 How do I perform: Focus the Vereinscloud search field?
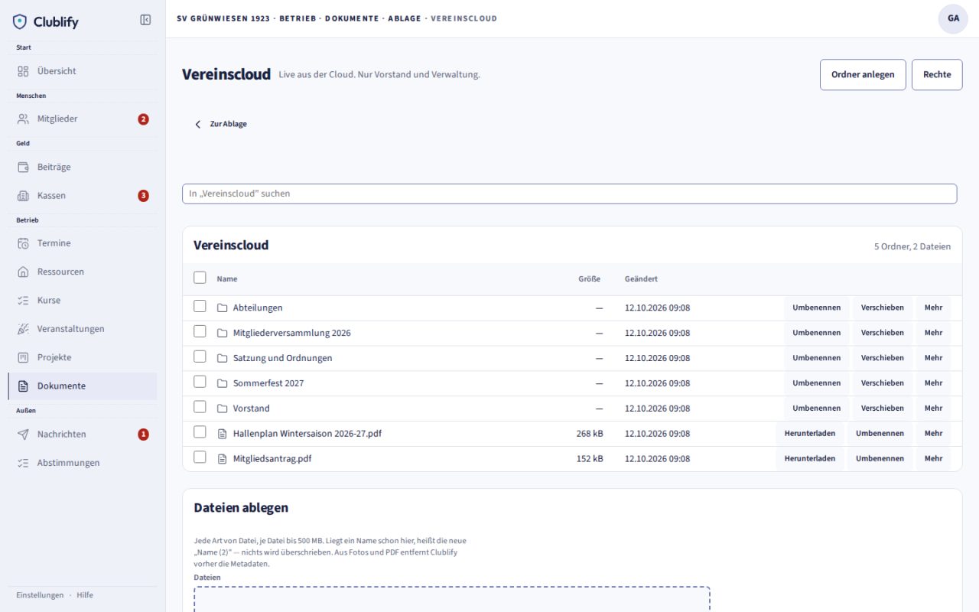coord(569,194)
